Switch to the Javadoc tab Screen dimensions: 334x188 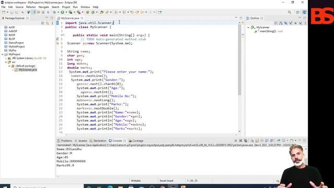click(x=81, y=140)
